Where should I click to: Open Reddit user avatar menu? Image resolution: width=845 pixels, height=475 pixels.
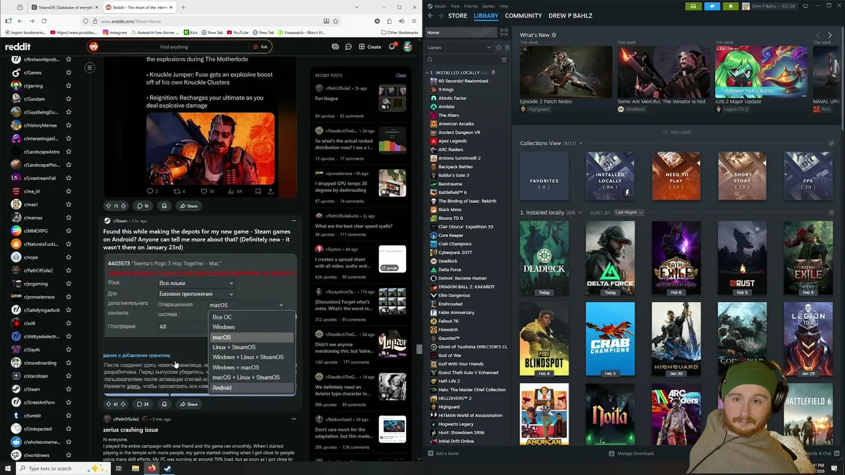point(408,47)
